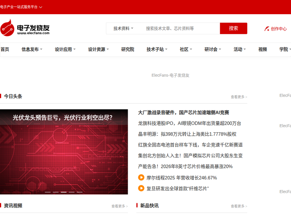Expand the 技术资料 search category dropdown
Screen dimensions: 291x218
[123, 28]
